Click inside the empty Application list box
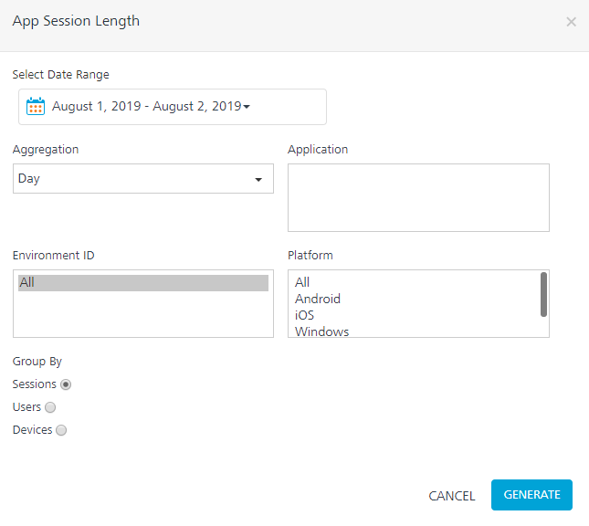 418,197
